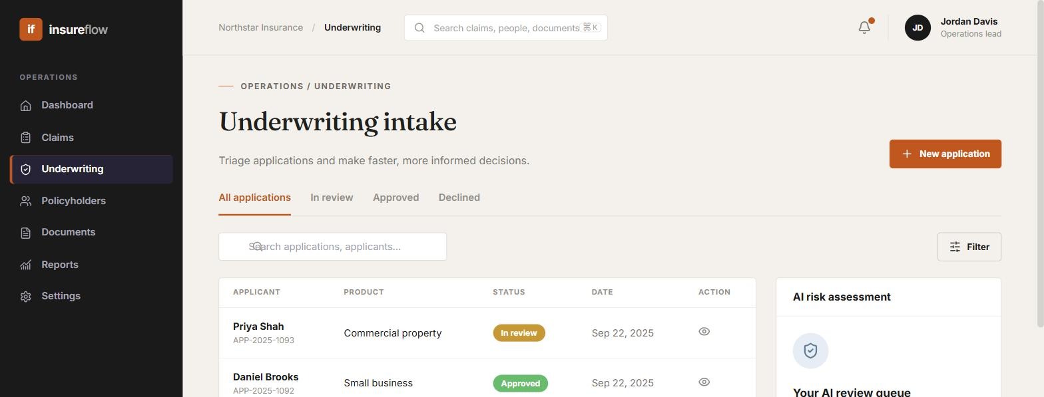
Task: Open the notifications bell
Action: [x=864, y=27]
